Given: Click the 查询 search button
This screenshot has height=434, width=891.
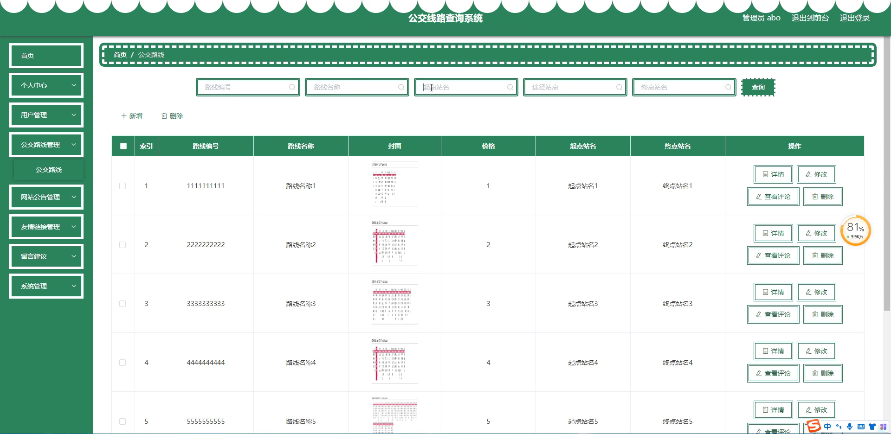Looking at the screenshot, I should pos(758,87).
